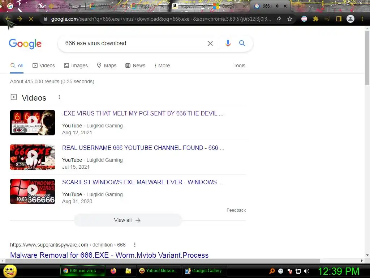Open the Chrome profile avatar
This screenshot has width=370, height=278.
(x=350, y=19)
